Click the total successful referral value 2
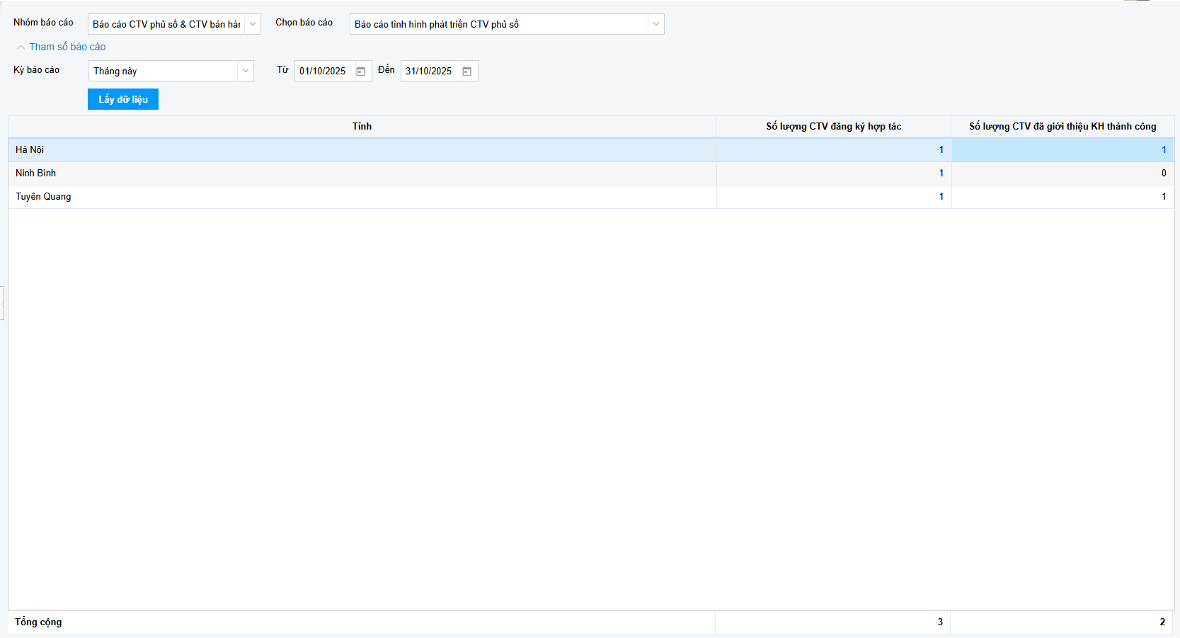 (1162, 622)
